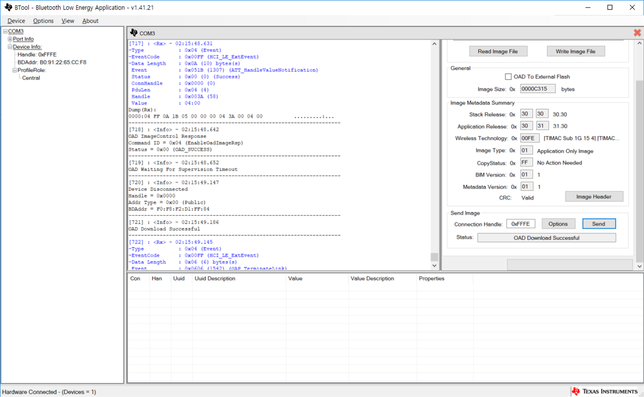Click the "OAD ImageControl Response" log line
The width and height of the screenshot is (644, 397).
pyautogui.click(x=167, y=137)
